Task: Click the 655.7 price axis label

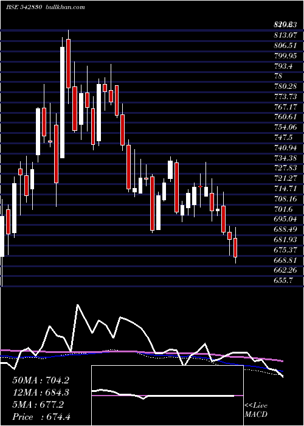Action: tap(283, 281)
